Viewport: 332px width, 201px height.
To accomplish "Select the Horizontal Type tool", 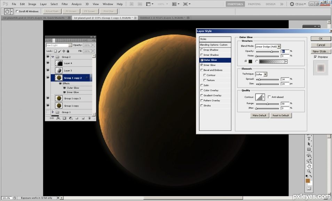I will [x=309, y=139].
